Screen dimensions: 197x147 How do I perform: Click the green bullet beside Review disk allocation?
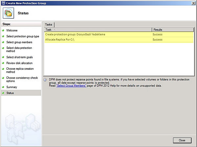3,63
